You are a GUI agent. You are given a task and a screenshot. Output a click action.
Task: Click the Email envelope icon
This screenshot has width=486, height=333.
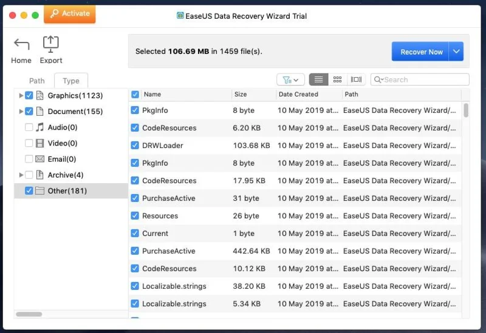point(40,159)
